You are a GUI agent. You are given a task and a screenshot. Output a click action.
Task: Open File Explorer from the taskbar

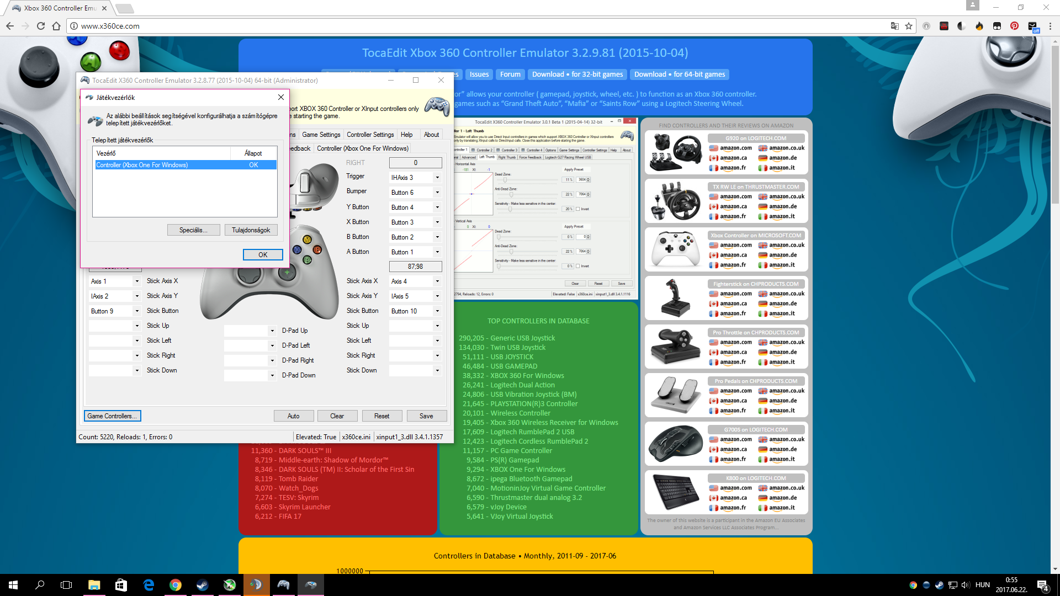94,585
